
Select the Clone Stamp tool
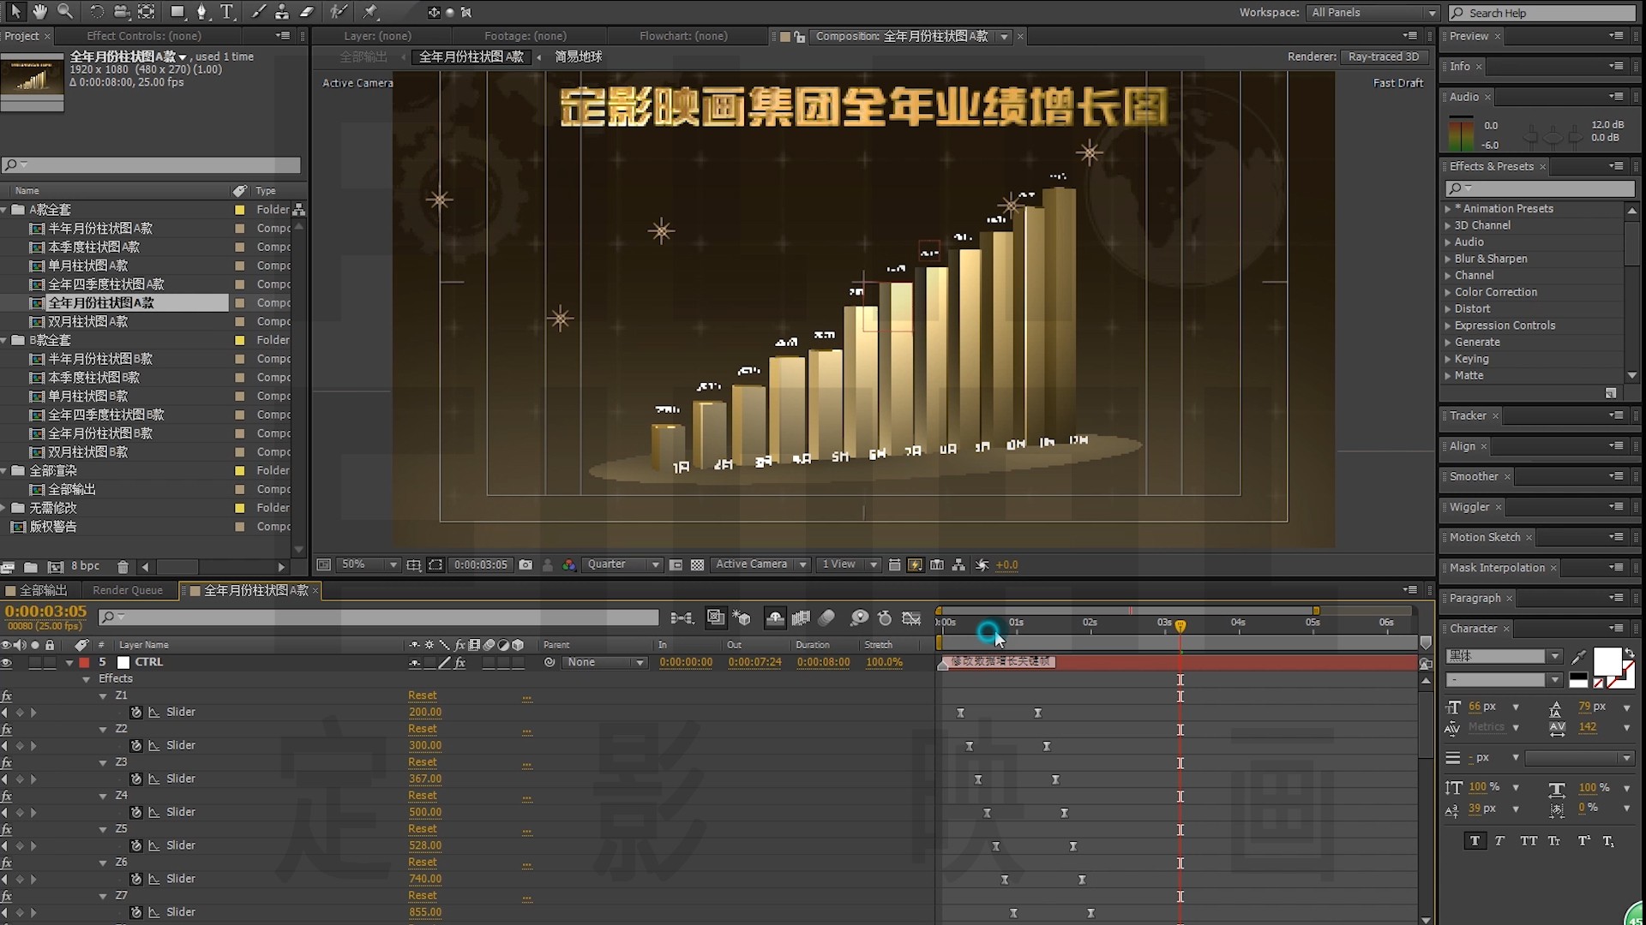pos(281,11)
